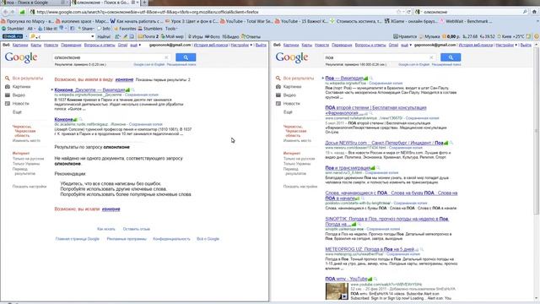Select Новости in right Google sidebar
Screen dimensions: 540x304
(291, 104)
